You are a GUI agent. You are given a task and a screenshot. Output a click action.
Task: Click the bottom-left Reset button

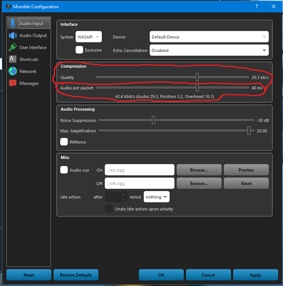[x=29, y=275]
